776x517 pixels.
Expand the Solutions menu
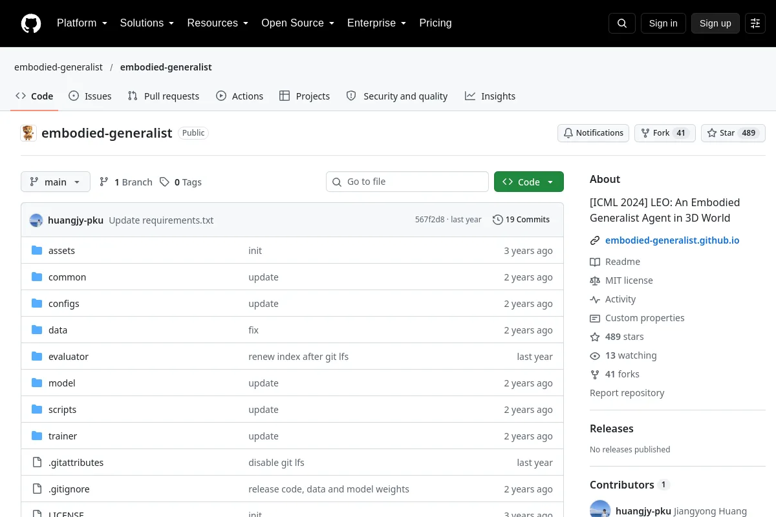coord(147,23)
